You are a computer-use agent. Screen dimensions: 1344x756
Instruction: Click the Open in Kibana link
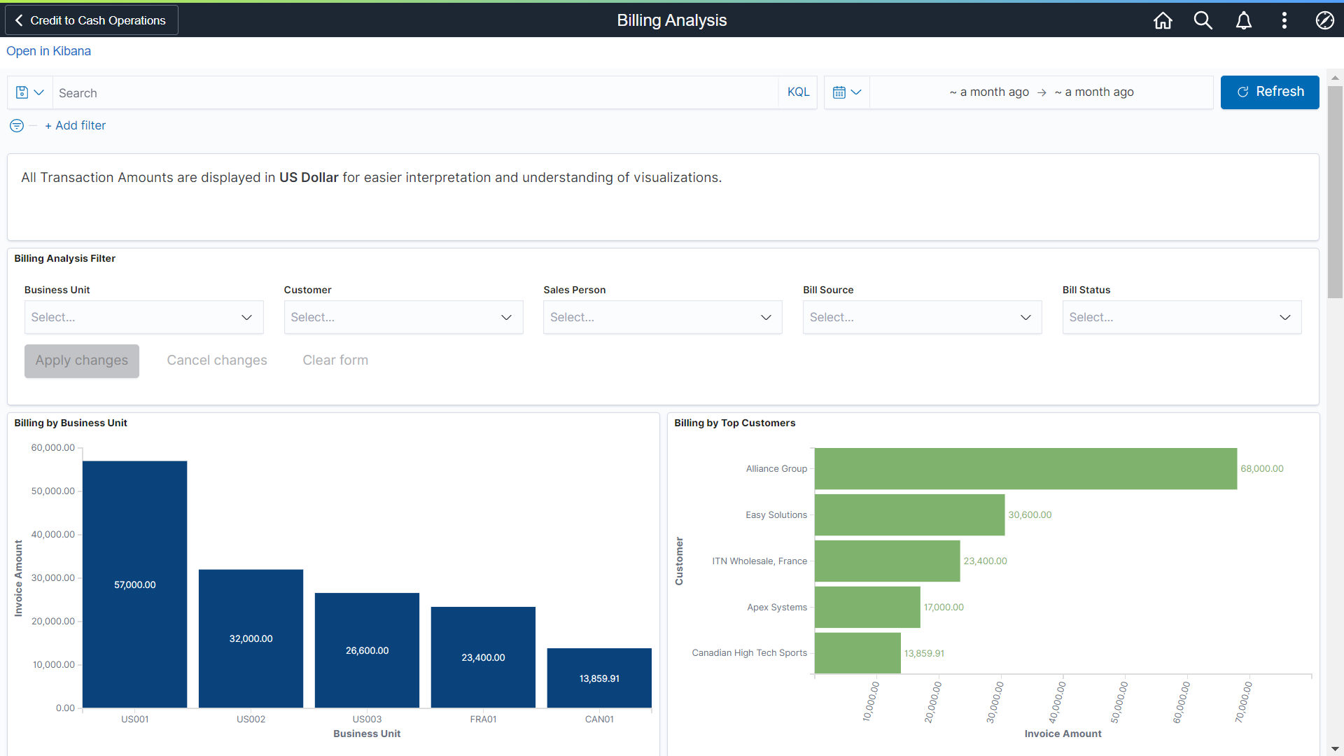(x=48, y=50)
